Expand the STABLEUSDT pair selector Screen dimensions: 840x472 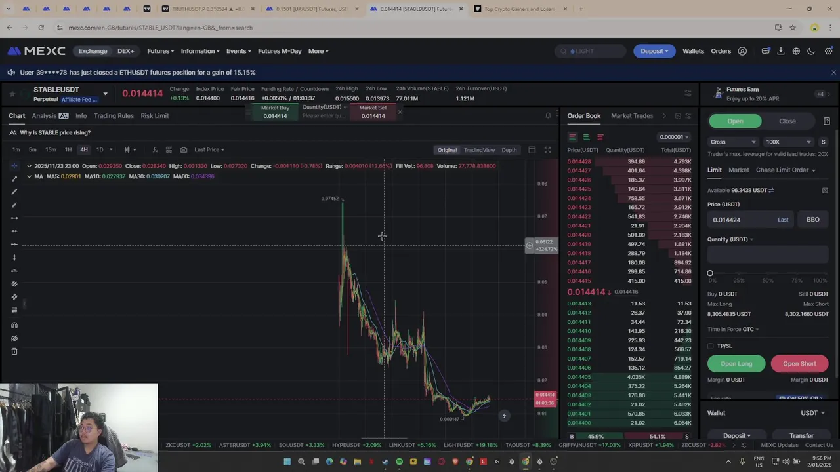coord(105,94)
